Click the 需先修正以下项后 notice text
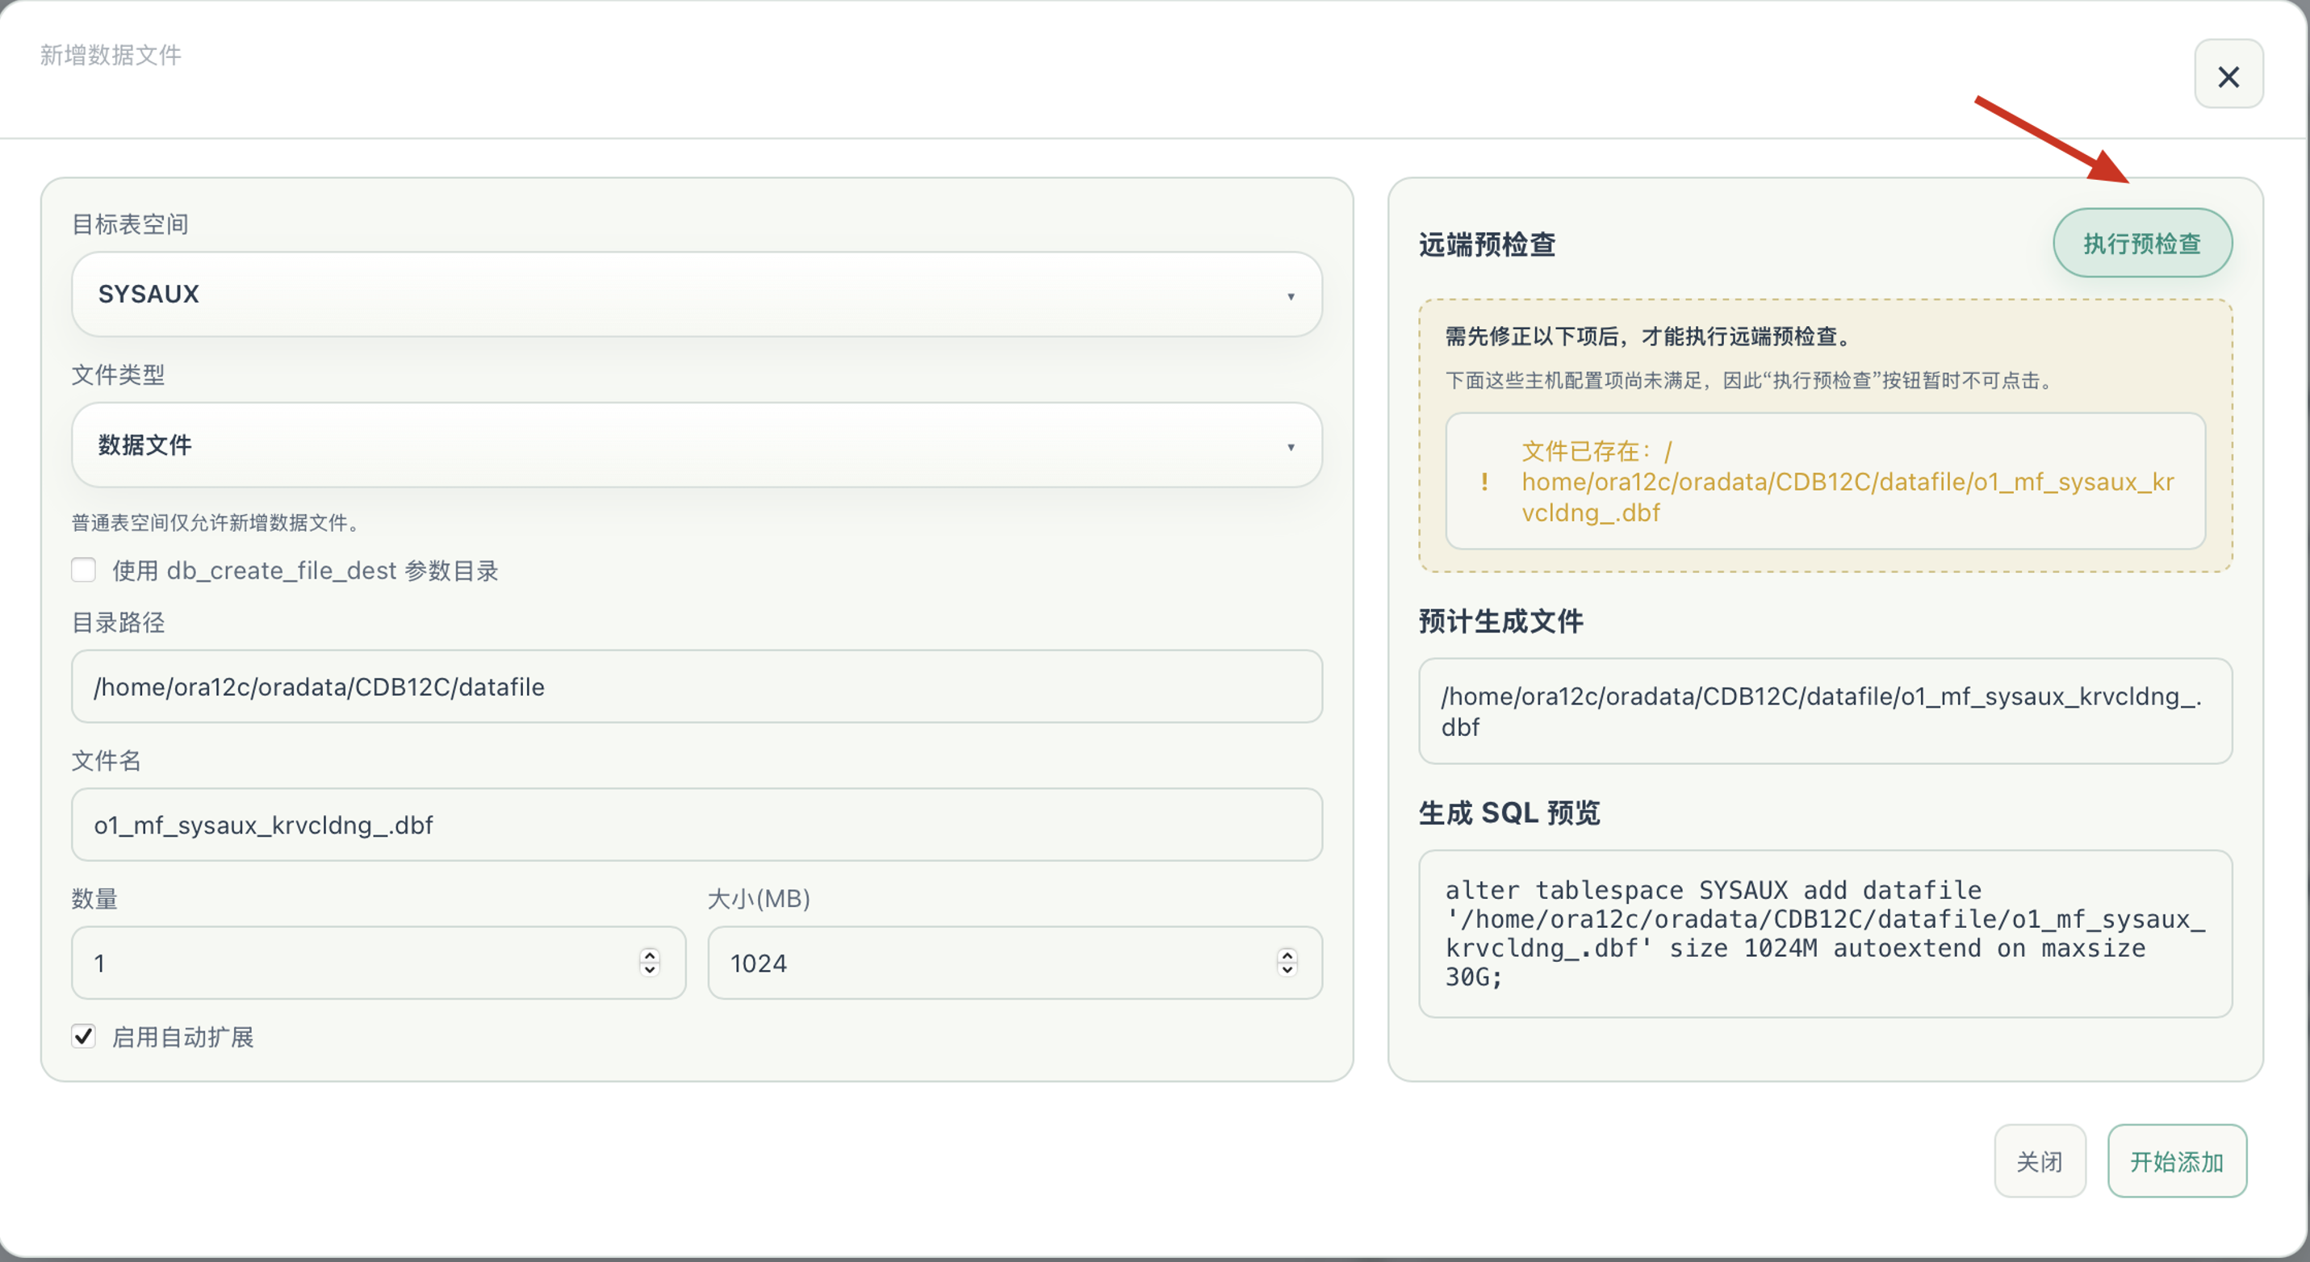 1648,336
